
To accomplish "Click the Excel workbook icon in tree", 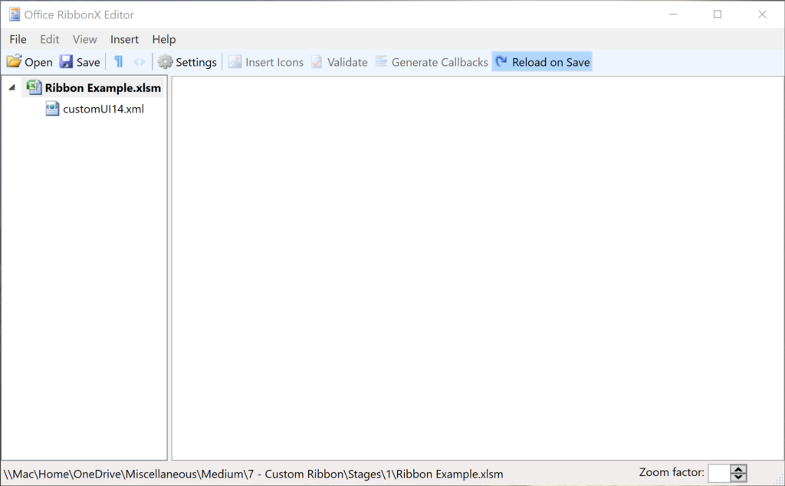I will coord(34,87).
